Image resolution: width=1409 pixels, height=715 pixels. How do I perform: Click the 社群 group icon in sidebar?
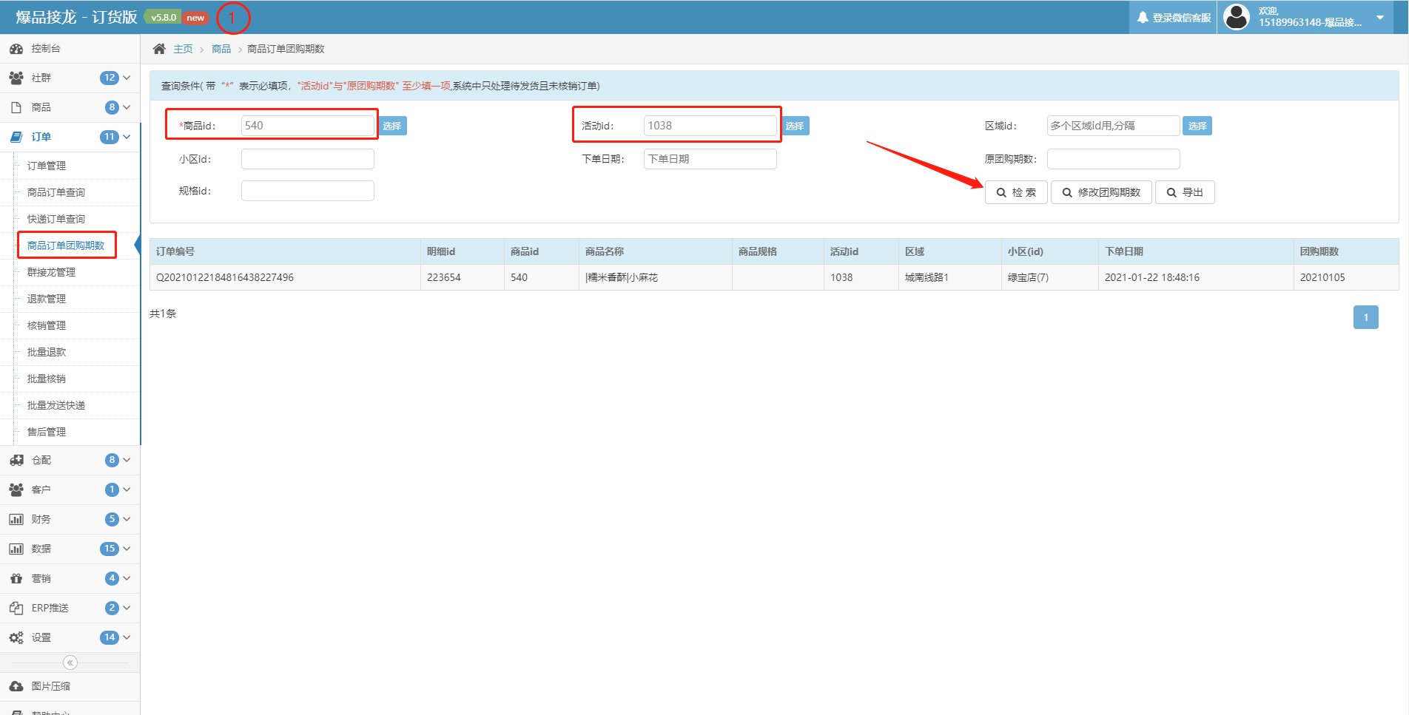tap(16, 78)
